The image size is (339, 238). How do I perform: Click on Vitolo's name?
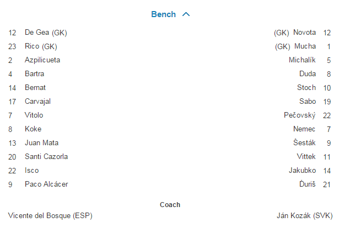click(34, 115)
